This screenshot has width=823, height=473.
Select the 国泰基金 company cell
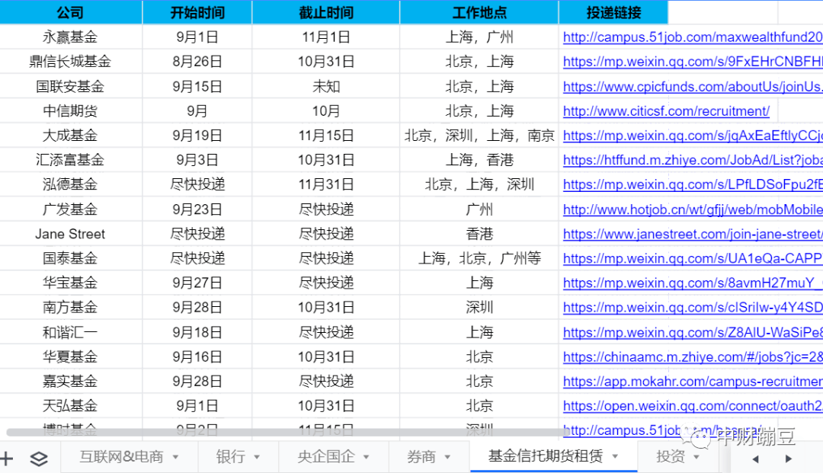point(71,258)
